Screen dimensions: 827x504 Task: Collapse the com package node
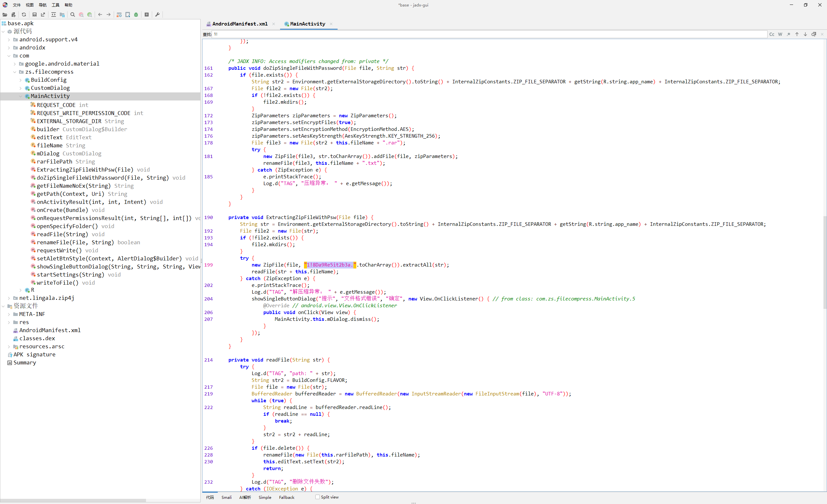pyautogui.click(x=9, y=56)
